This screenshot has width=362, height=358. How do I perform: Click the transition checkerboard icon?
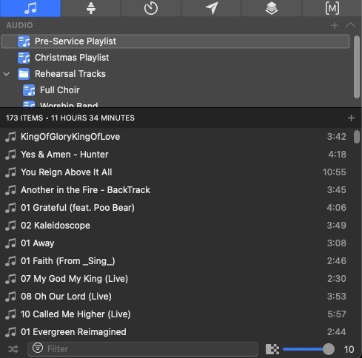click(x=272, y=349)
